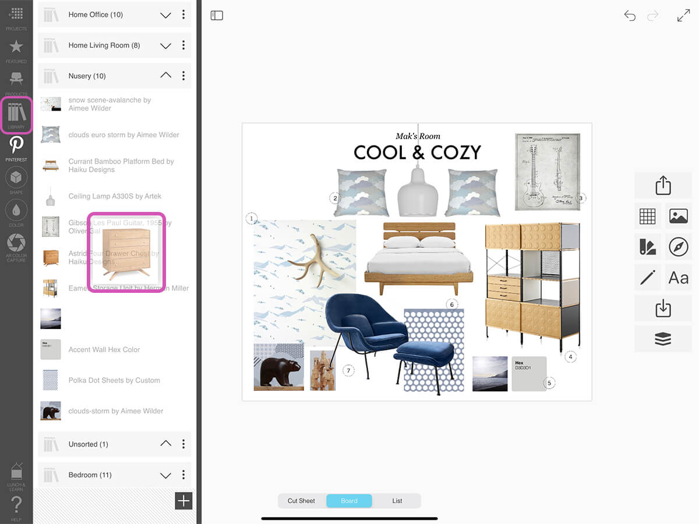Switch to the List tab
699x524 pixels.
[x=397, y=501]
